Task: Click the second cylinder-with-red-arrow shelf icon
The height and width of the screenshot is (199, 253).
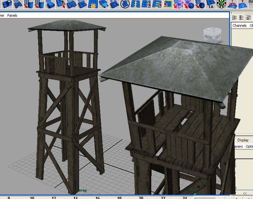Action: (x=39, y=4)
